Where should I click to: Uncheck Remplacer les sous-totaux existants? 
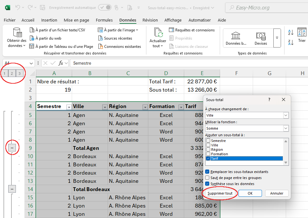coord(207,172)
